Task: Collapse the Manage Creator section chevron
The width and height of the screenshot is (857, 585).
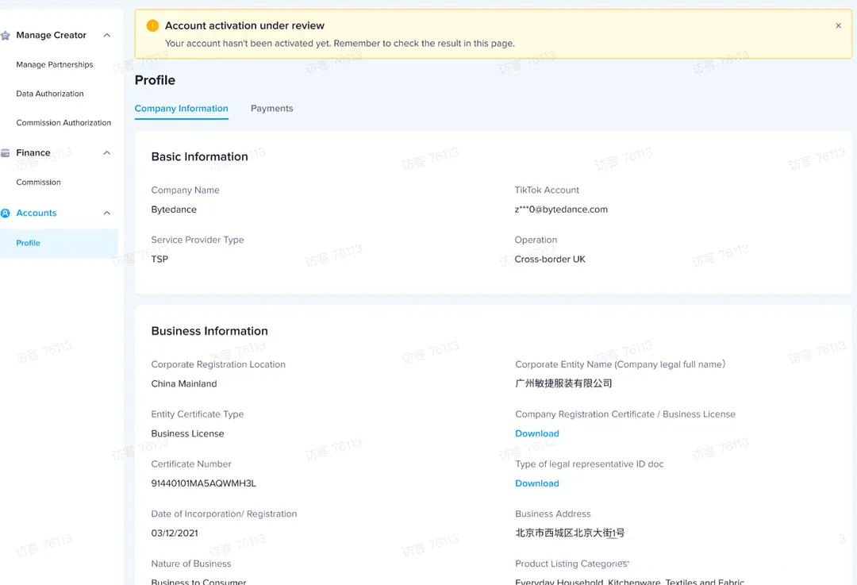Action: tap(107, 36)
